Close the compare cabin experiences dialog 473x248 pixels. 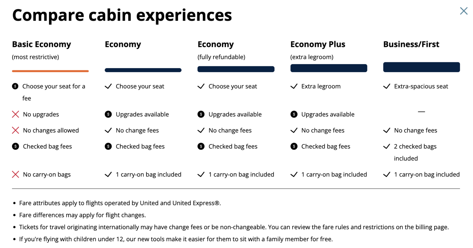coord(463,10)
